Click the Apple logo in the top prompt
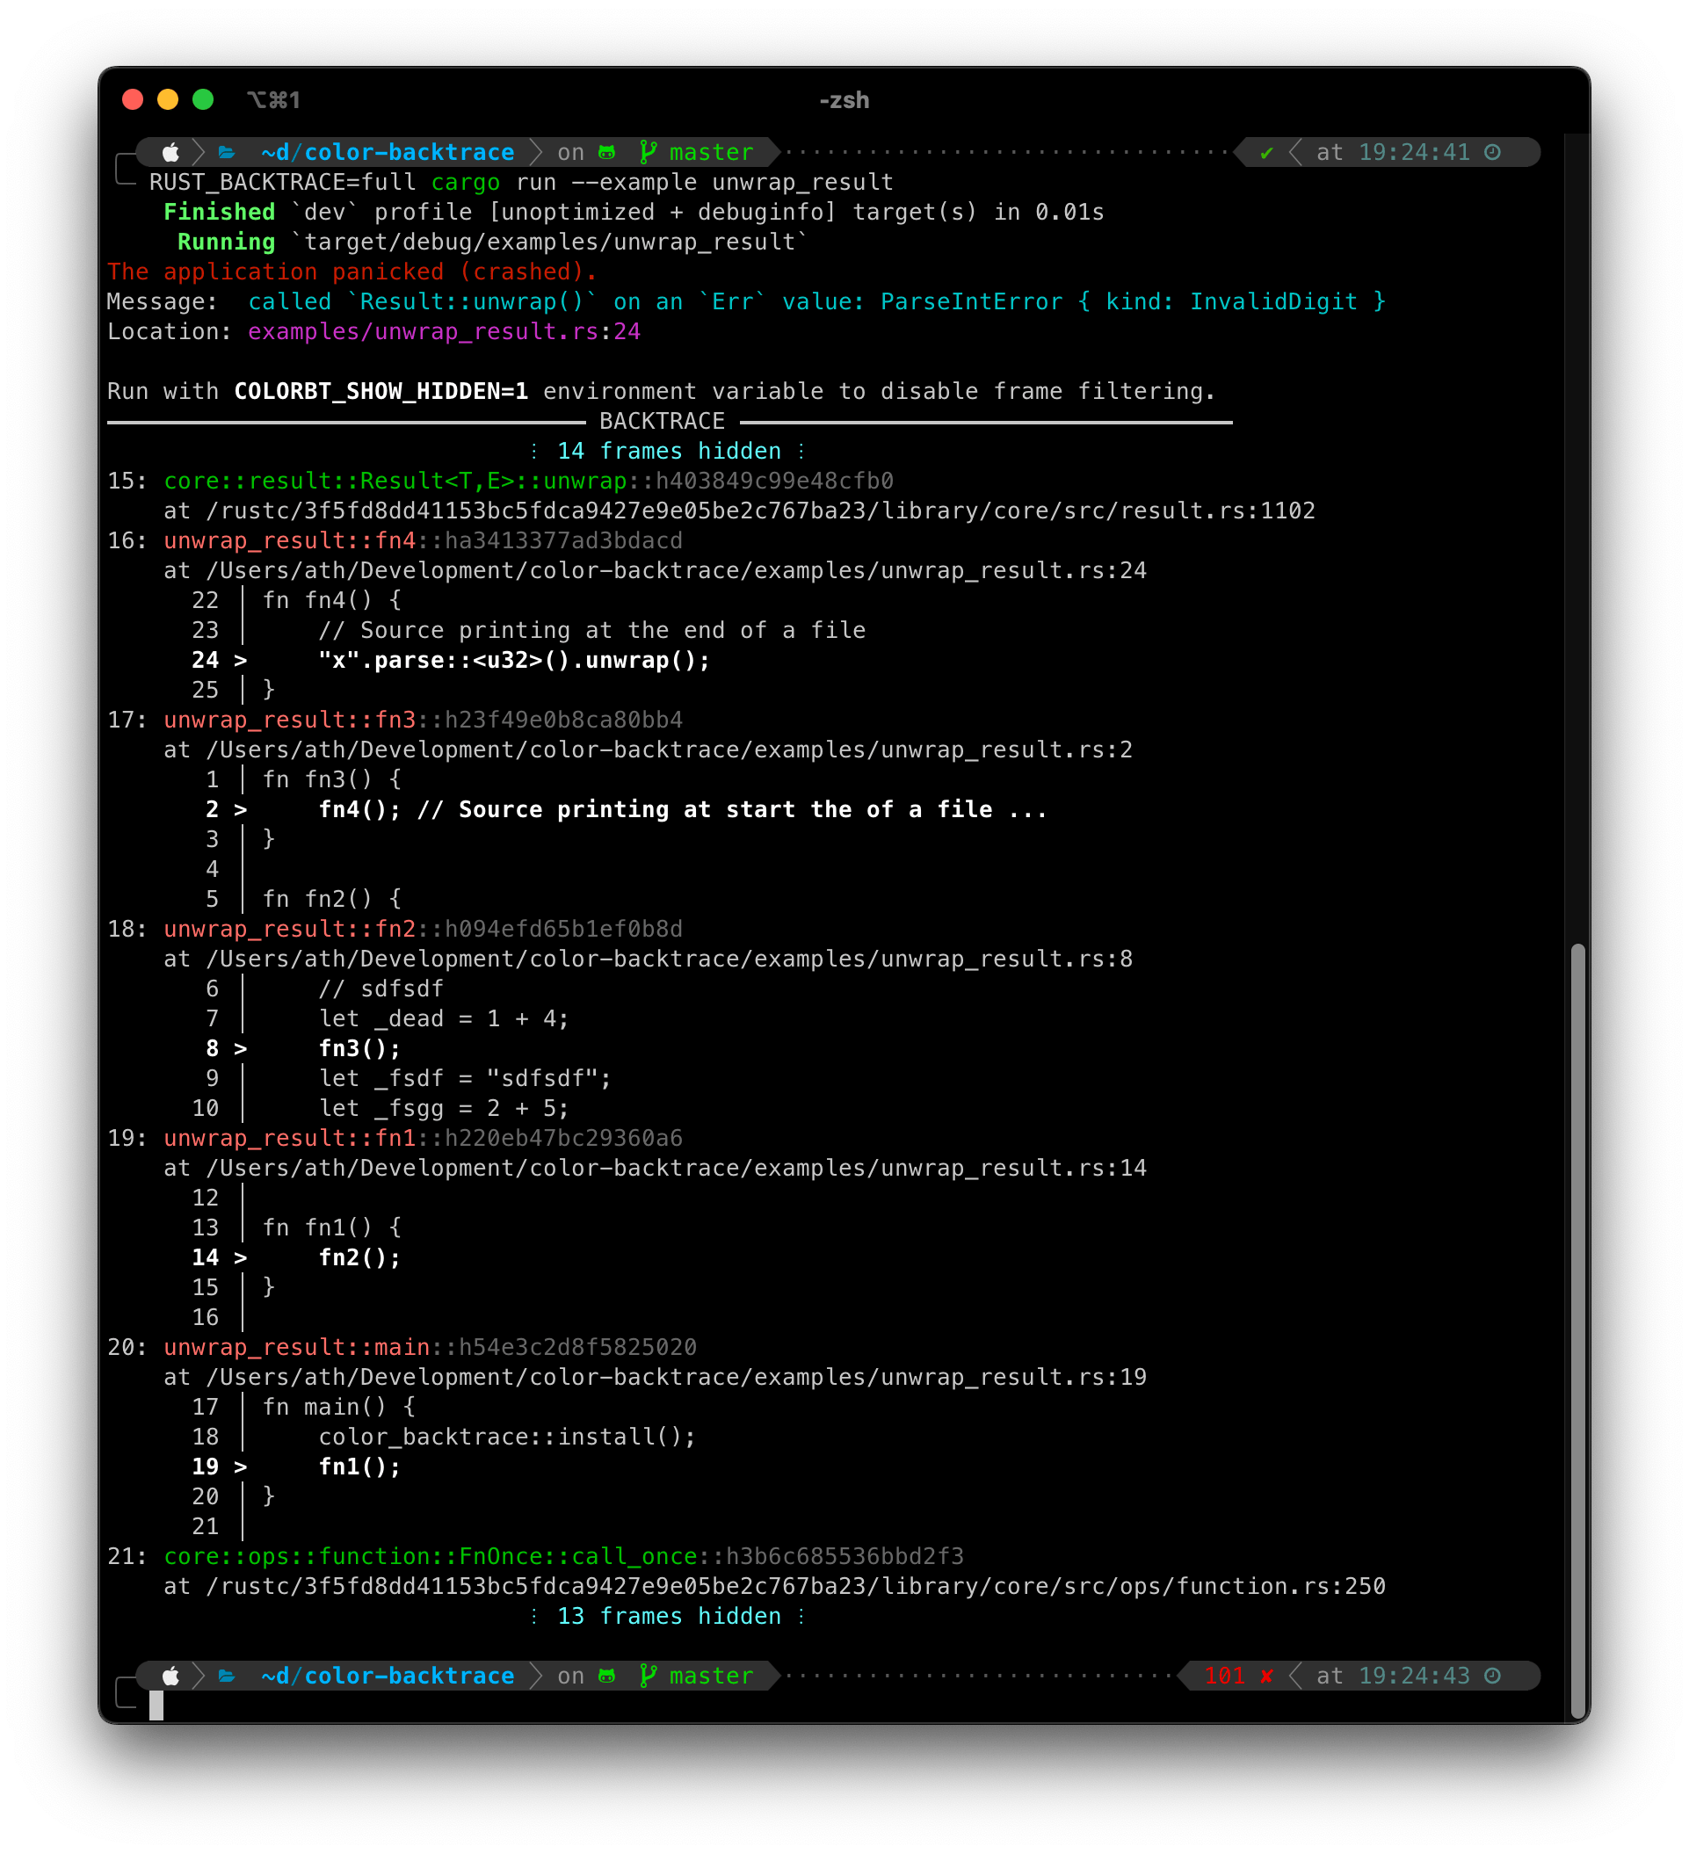 [171, 153]
